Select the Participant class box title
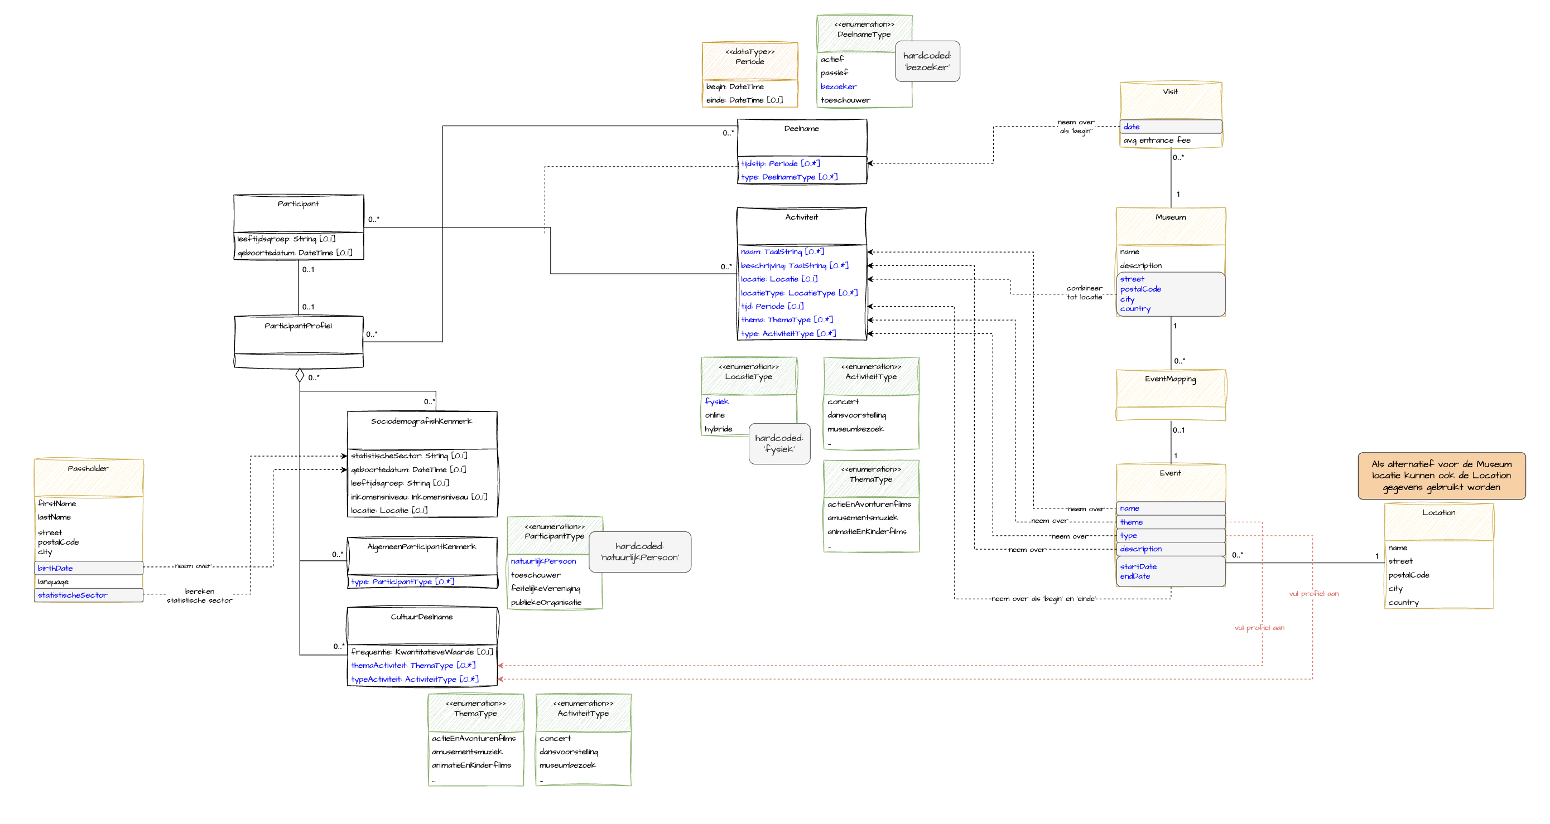 298,205
